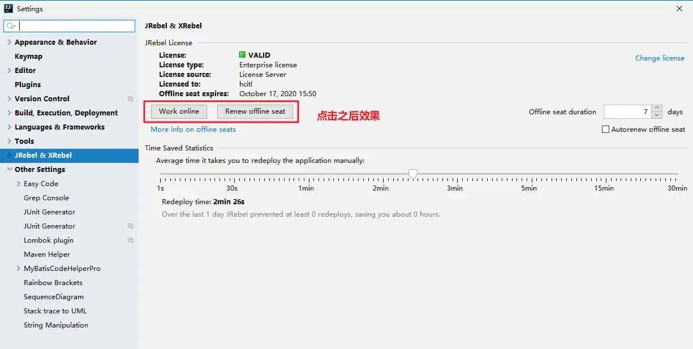Open Lombok plugin settings
The image size is (693, 349).
pos(49,240)
